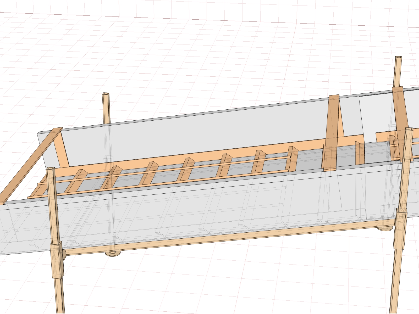Viewport: 419px width, 314px height.
Task: Select the square collar sleeve on the front left post
Action: [x=57, y=260]
